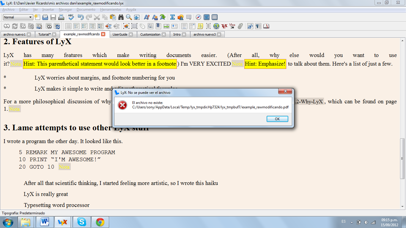406x228 pixels.
Task: Click the vertical scrollbar thumb
Action: tap(403, 158)
